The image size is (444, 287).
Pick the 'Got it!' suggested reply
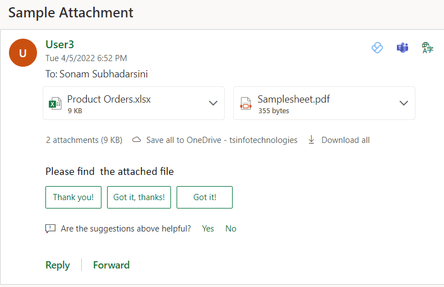tap(205, 197)
